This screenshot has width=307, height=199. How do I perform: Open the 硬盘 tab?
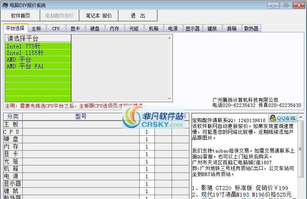pos(95,28)
